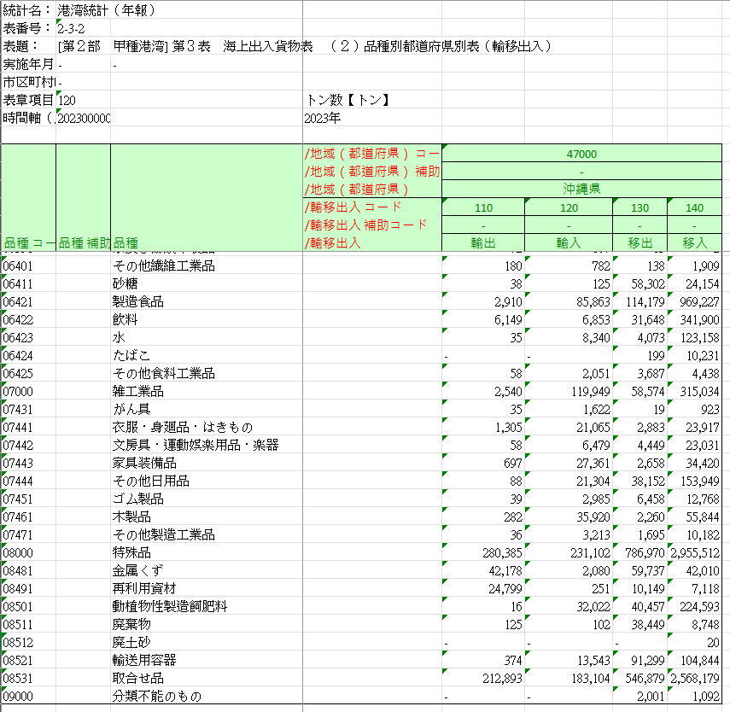Click the ゴム製品 item name

[x=138, y=499]
